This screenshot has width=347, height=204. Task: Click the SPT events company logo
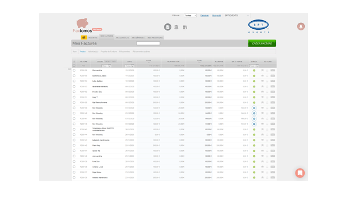[x=259, y=27]
